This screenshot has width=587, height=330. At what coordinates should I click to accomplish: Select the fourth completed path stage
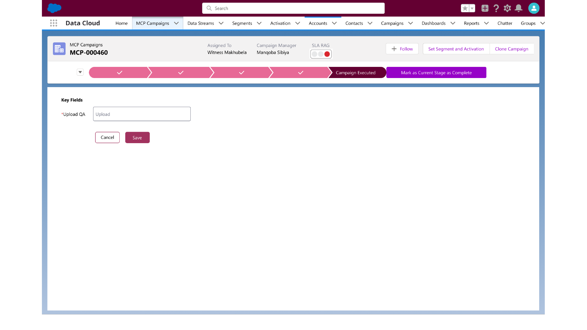[301, 72]
